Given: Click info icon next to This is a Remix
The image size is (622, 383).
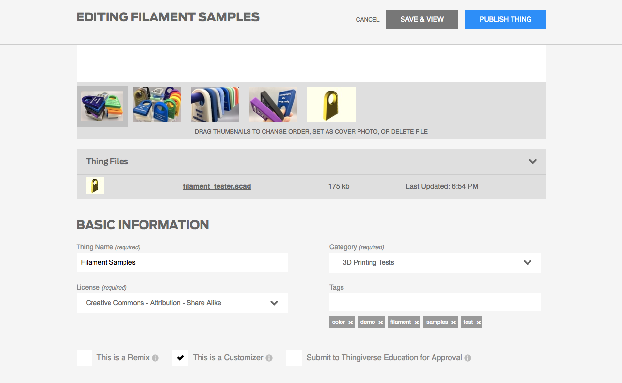Looking at the screenshot, I should pos(155,358).
